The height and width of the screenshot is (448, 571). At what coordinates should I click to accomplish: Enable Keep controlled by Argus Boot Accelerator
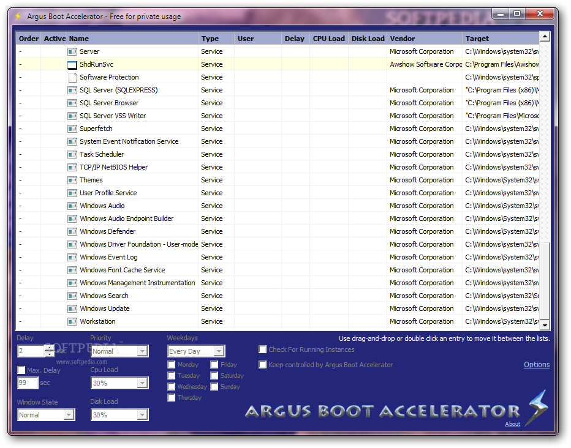262,364
